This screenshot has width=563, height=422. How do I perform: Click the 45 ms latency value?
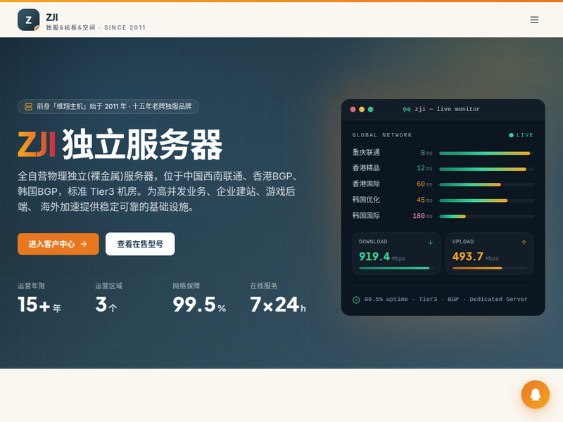click(x=424, y=200)
